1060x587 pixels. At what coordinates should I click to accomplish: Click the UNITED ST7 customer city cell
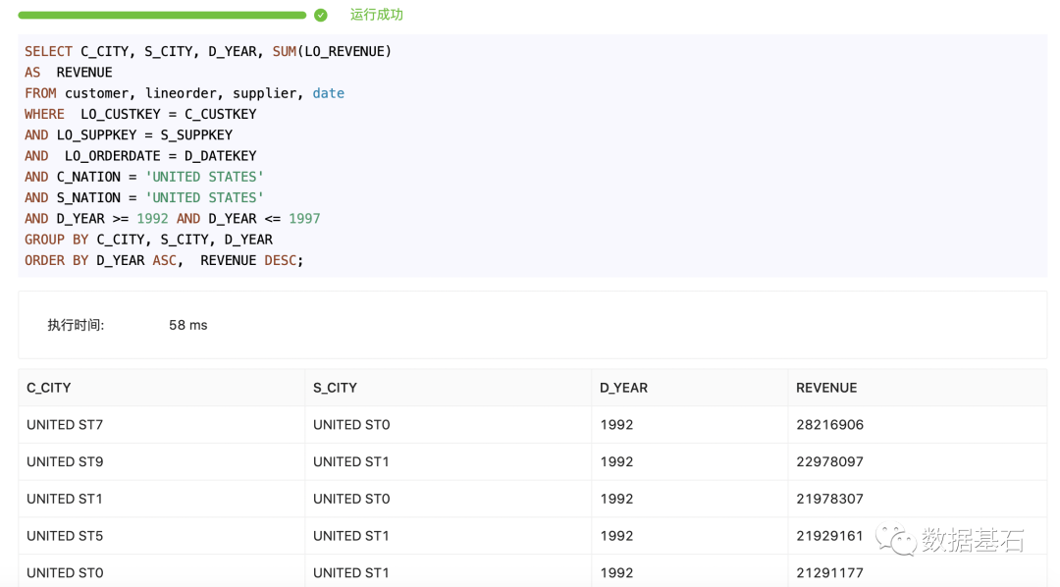[65, 425]
